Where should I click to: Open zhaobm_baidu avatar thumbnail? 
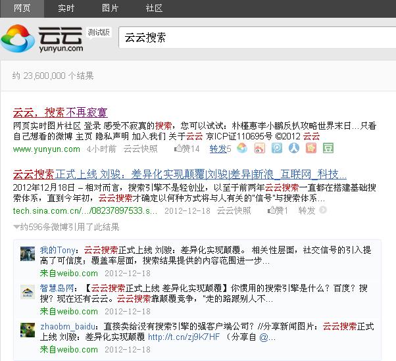tap(28, 329)
